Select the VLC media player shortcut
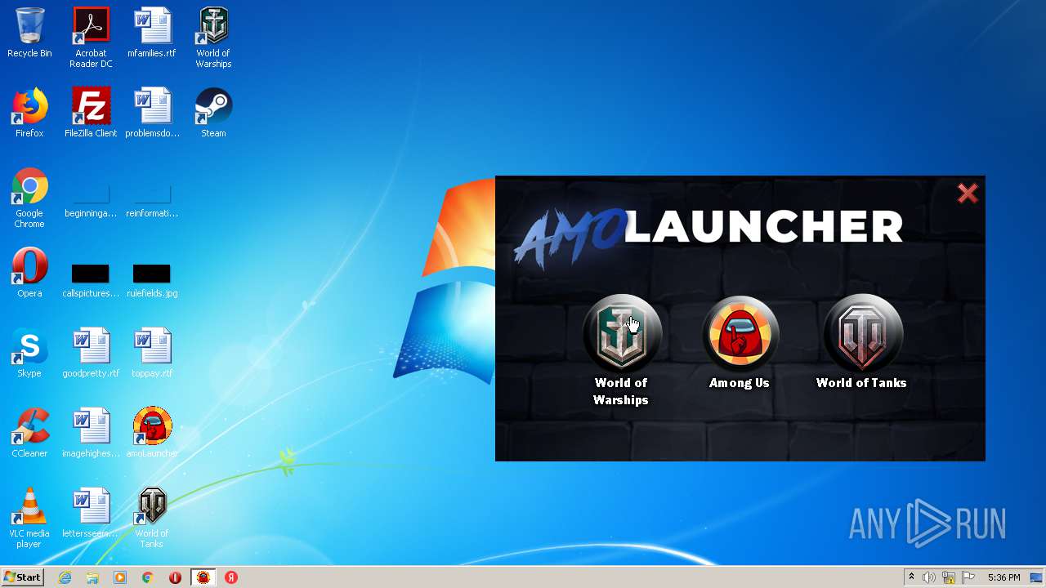The width and height of the screenshot is (1046, 588). tap(29, 518)
